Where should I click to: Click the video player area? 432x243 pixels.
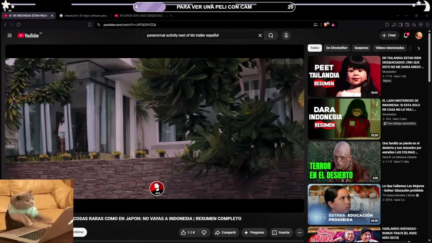pyautogui.click(x=155, y=128)
